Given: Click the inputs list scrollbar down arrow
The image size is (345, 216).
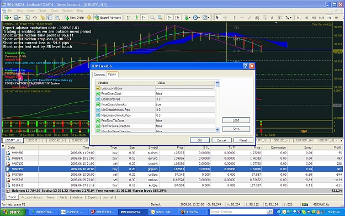Looking at the screenshot, I should 217,129.
